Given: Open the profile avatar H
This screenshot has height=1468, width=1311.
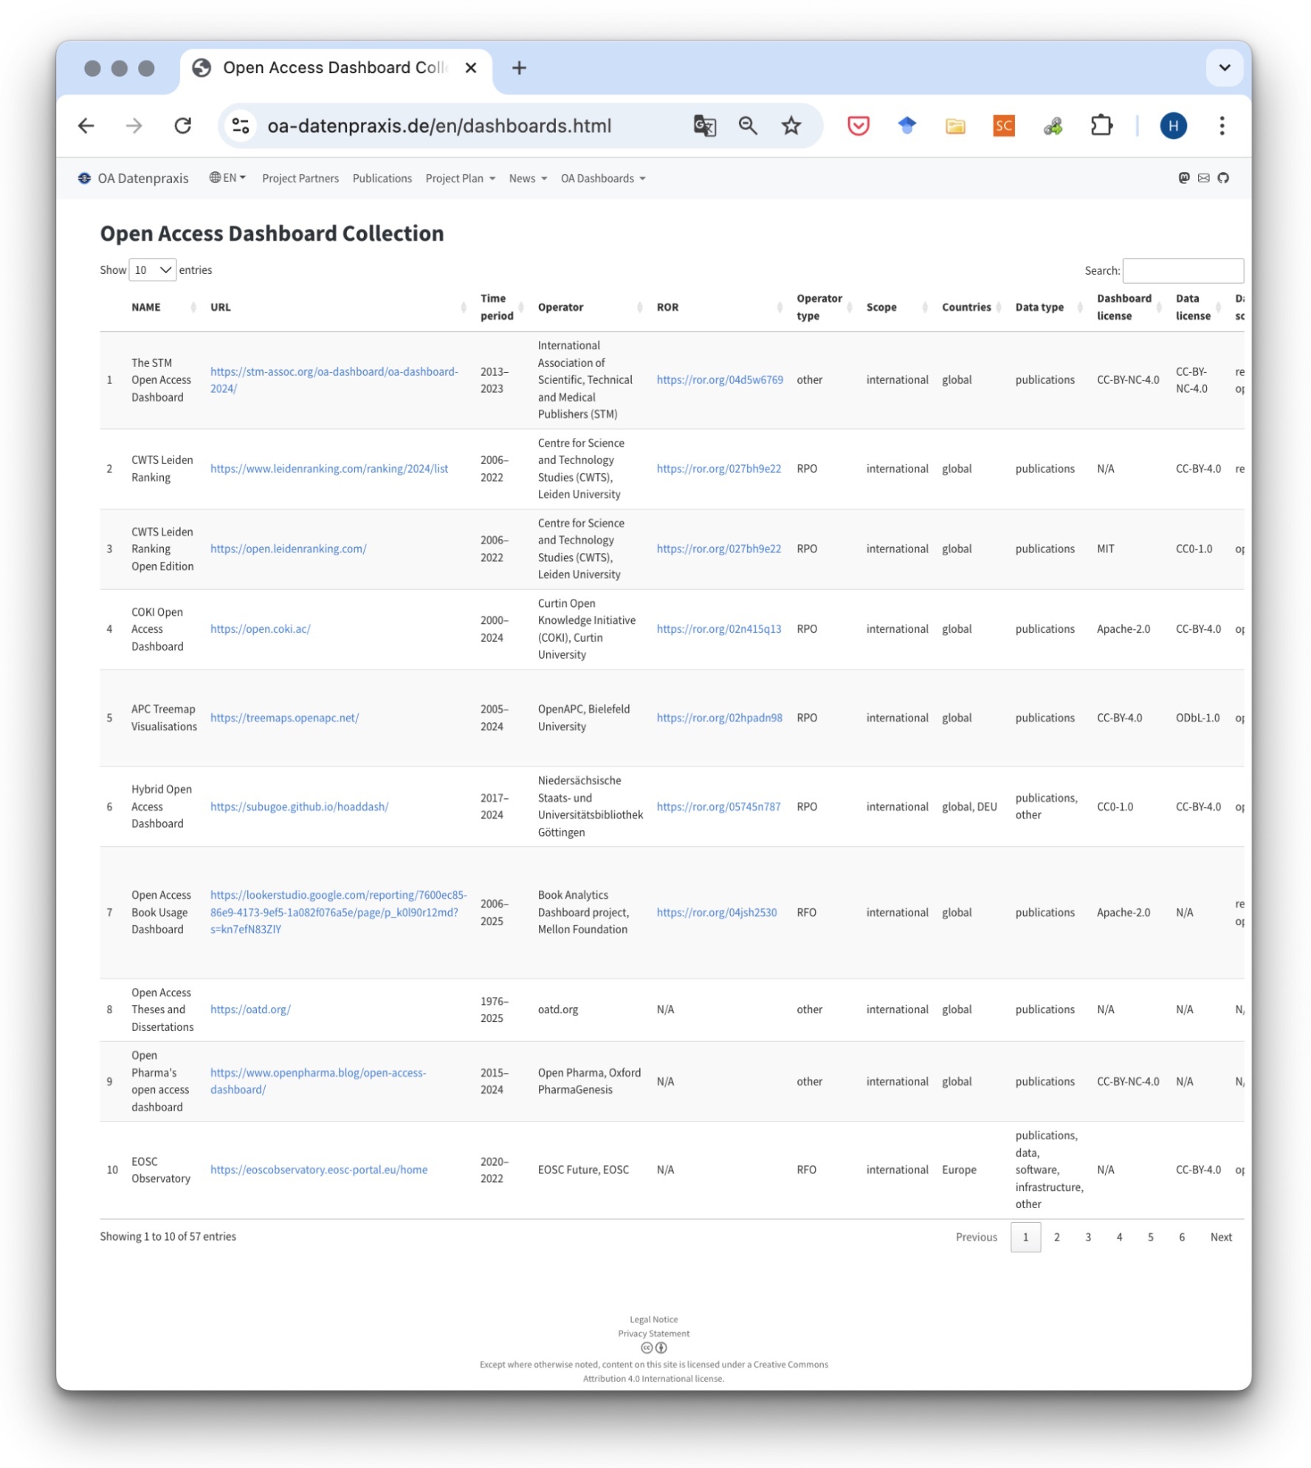Looking at the screenshot, I should pyautogui.click(x=1173, y=126).
